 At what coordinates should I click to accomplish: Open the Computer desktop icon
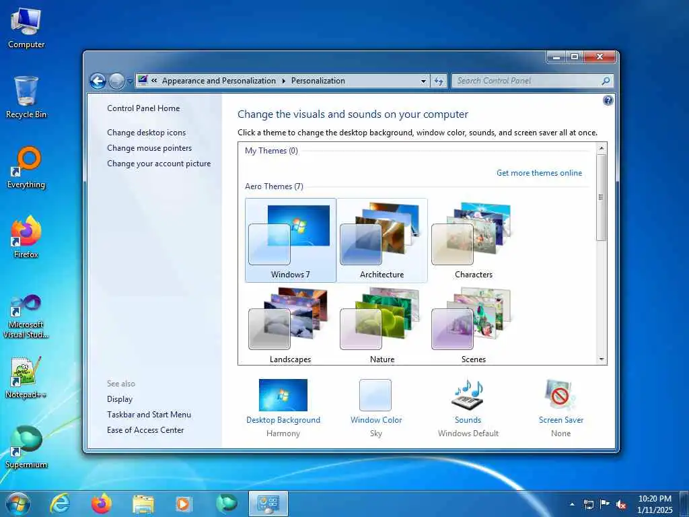(26, 28)
